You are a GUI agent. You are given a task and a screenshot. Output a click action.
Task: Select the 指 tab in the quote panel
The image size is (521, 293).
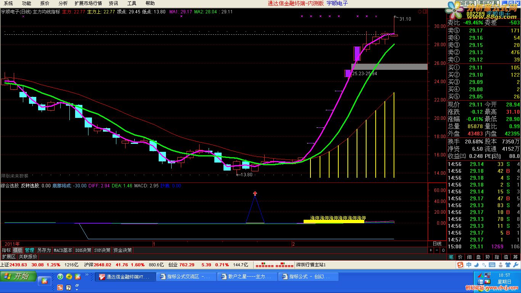click(497, 257)
